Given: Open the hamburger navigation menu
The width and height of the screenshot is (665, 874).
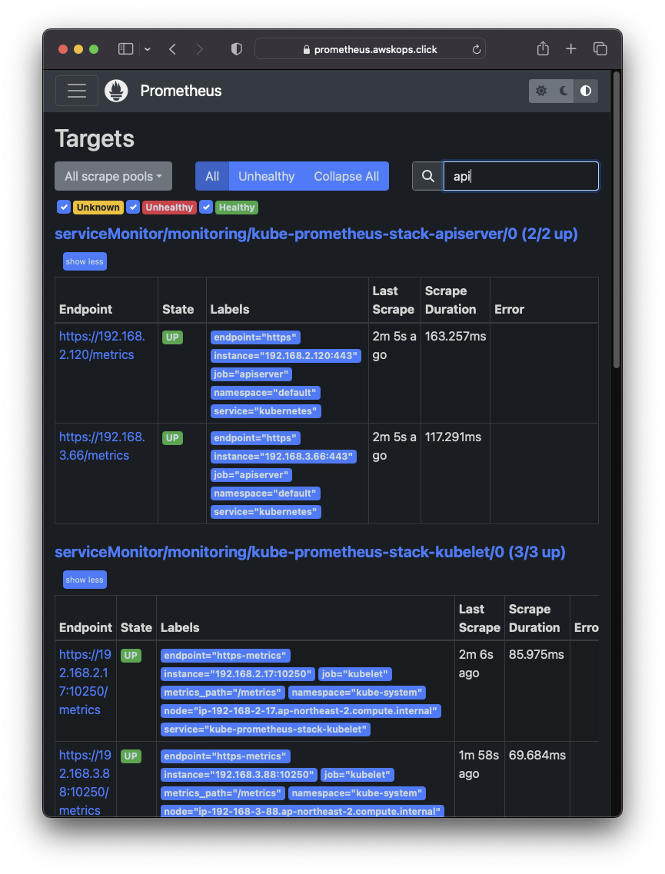Looking at the screenshot, I should (77, 91).
